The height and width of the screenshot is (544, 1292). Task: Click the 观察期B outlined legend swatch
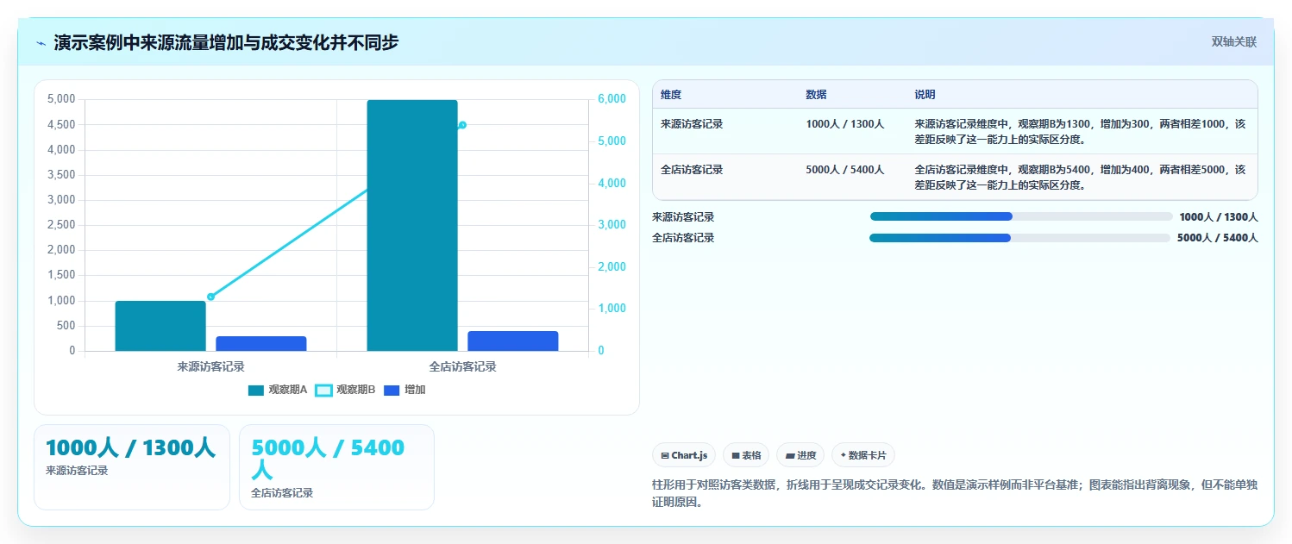point(323,391)
